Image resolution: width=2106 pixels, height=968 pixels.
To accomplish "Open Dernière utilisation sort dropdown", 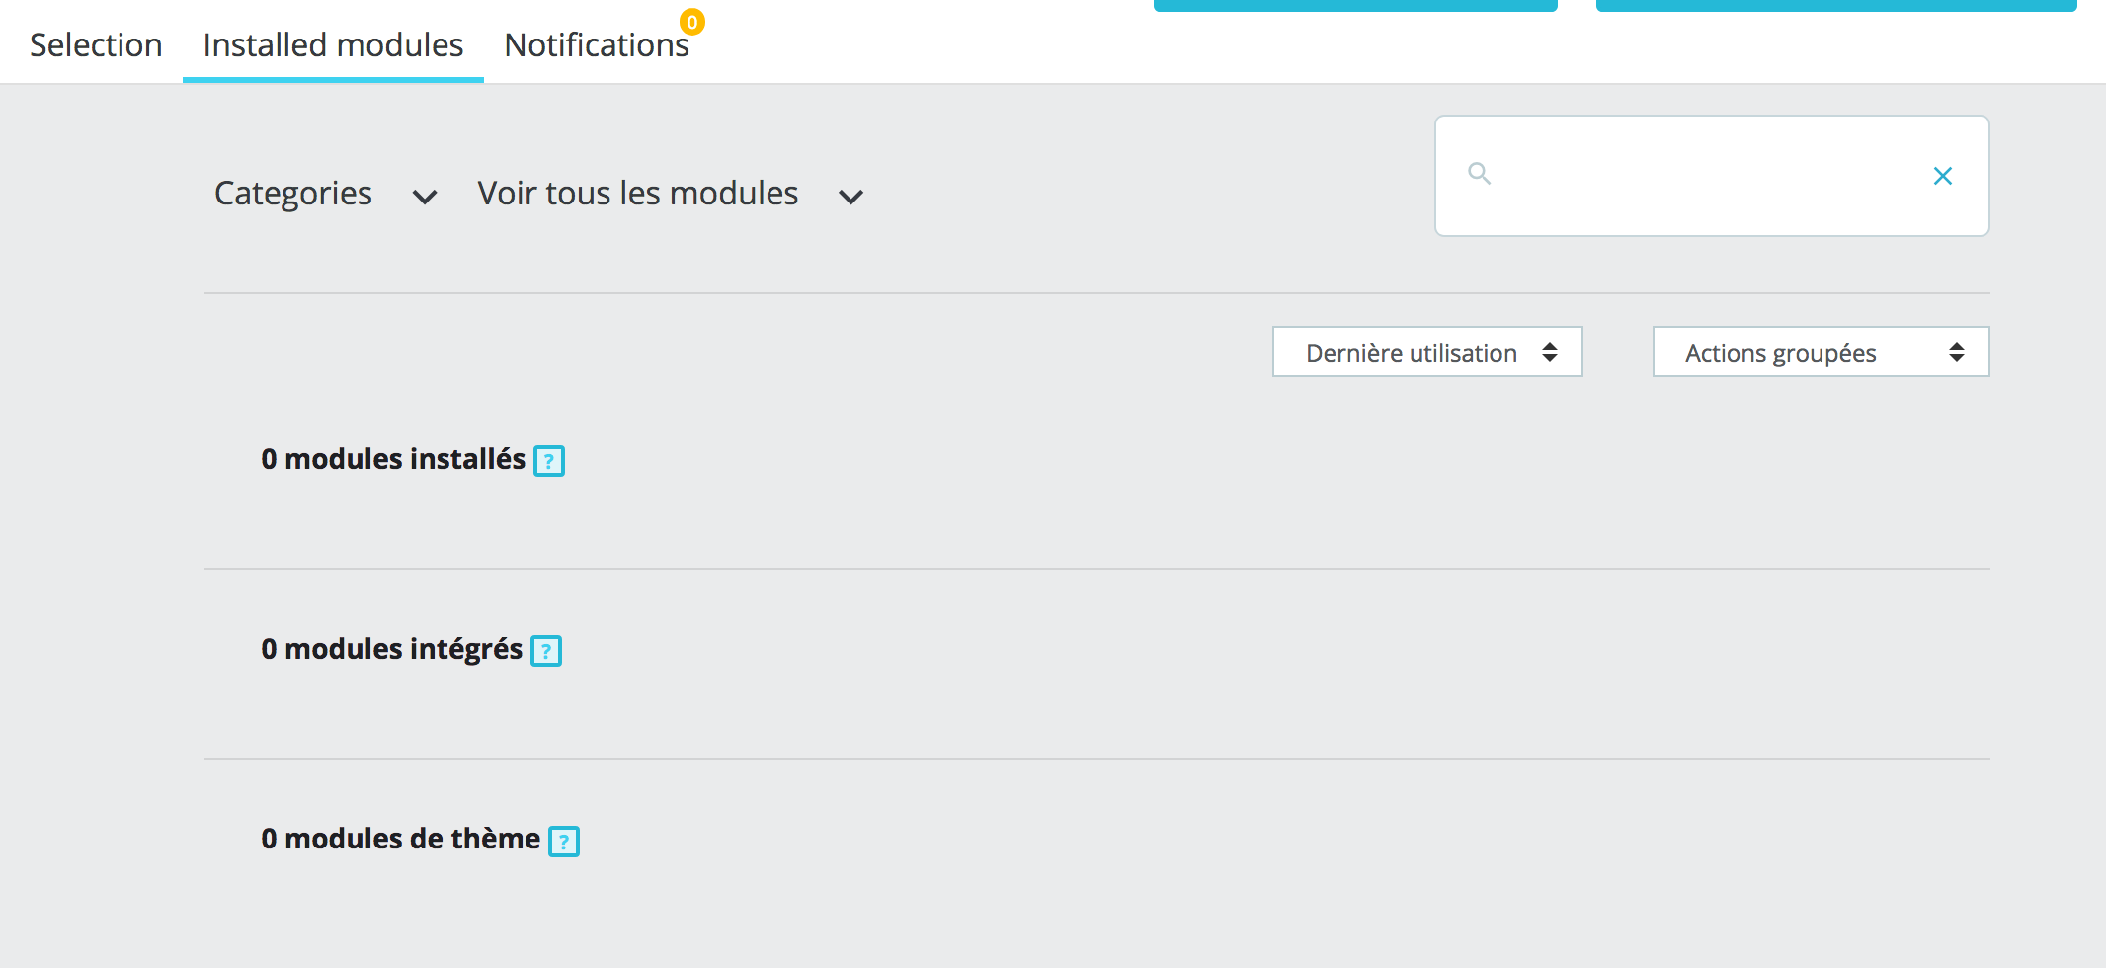I will coord(1426,353).
